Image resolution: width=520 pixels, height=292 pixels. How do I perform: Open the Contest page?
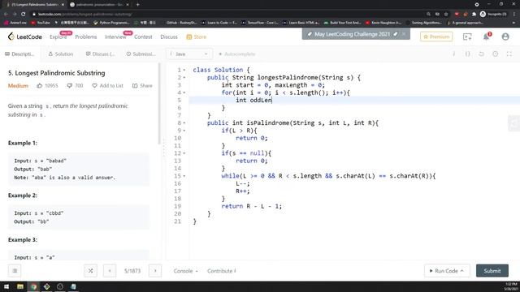click(x=143, y=36)
